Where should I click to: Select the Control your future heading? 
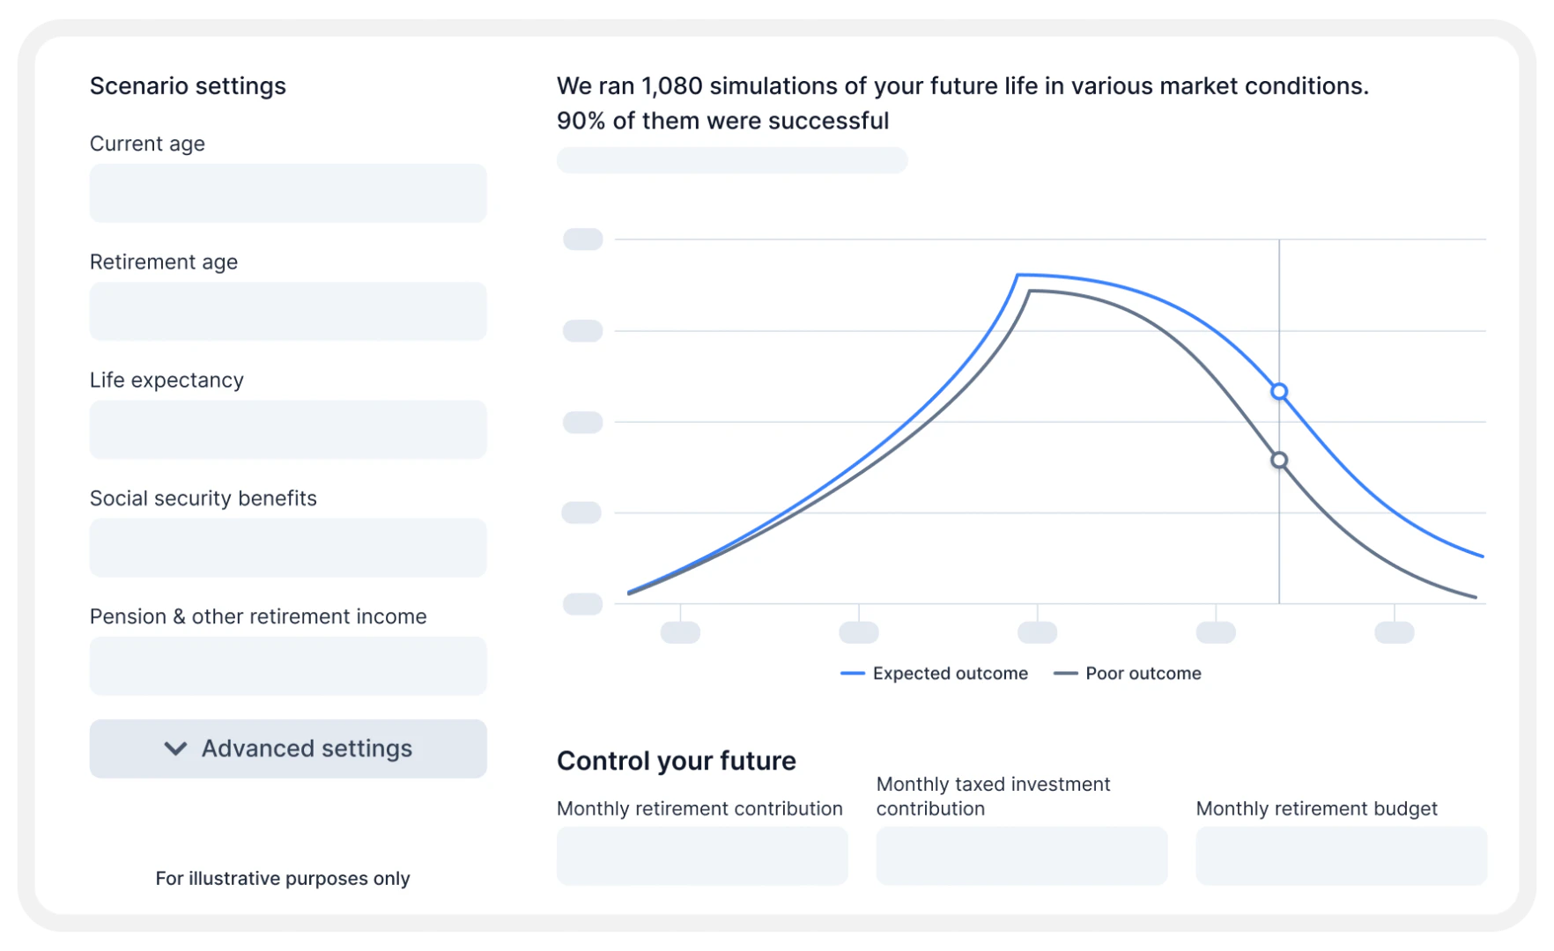tap(676, 760)
